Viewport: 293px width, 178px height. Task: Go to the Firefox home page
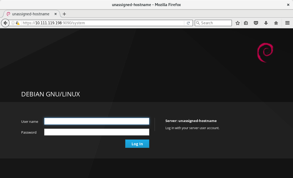(x=276, y=23)
